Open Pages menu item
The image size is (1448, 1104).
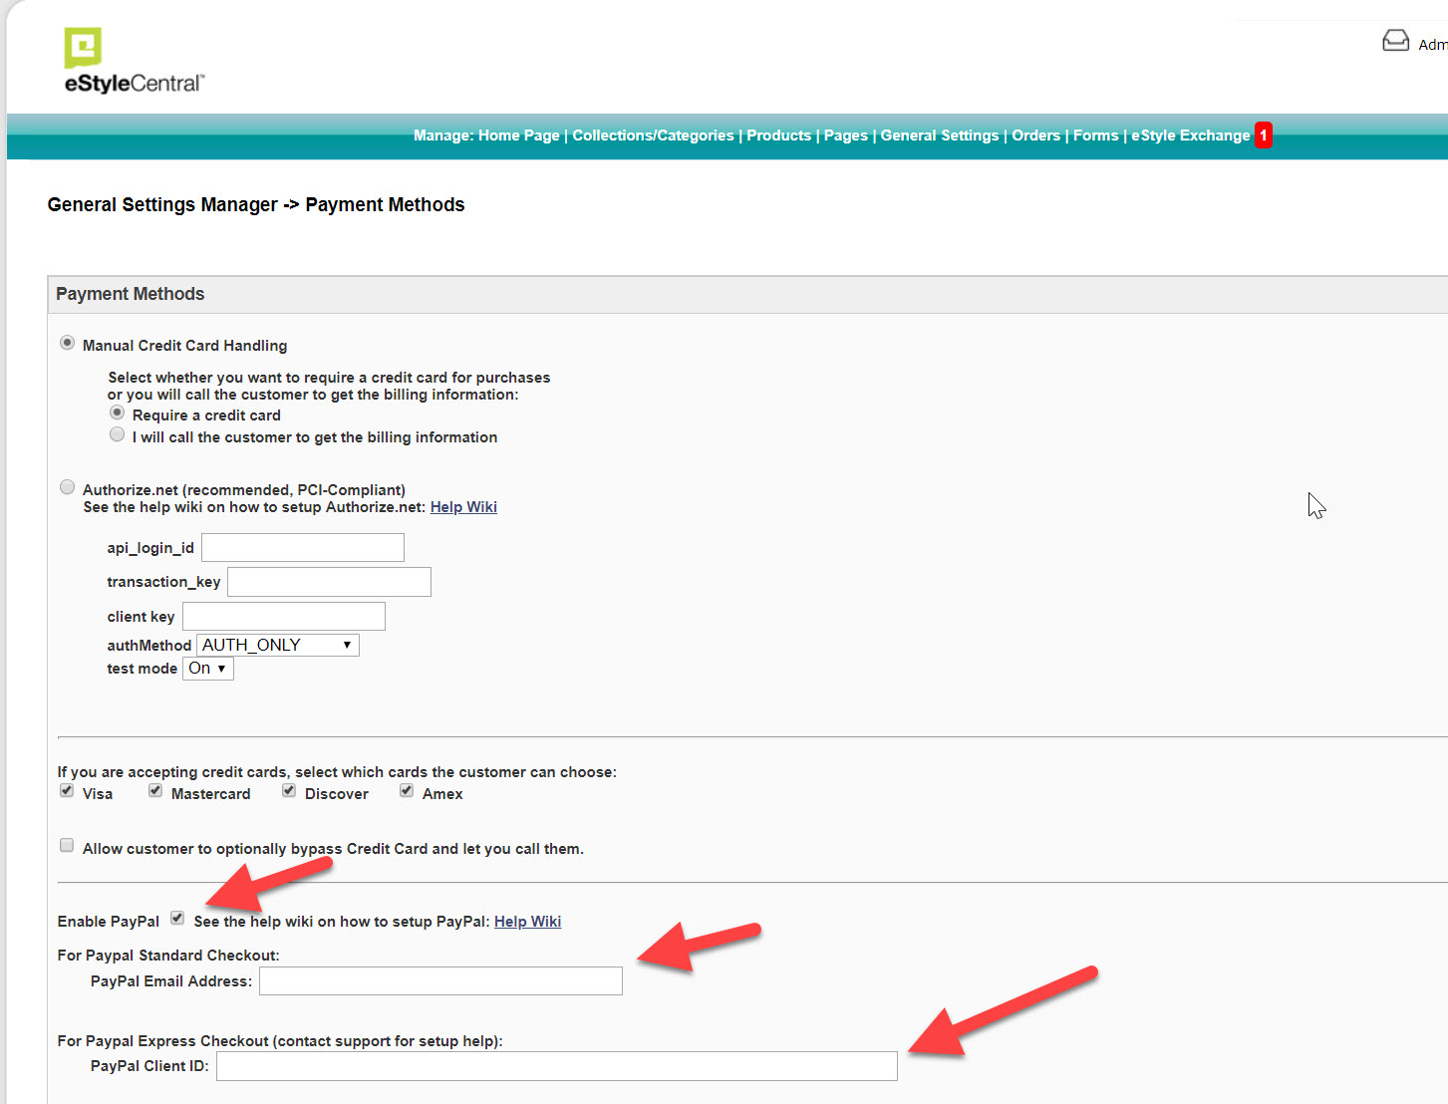tap(846, 136)
